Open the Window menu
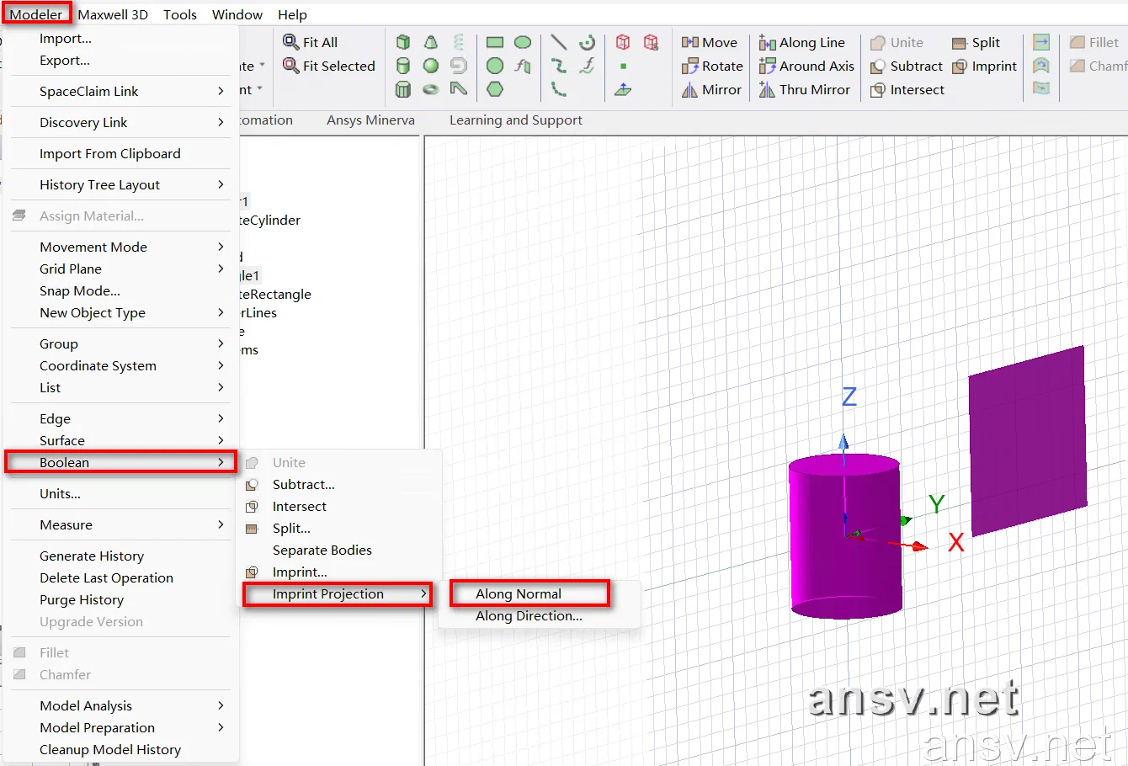This screenshot has width=1128, height=766. pyautogui.click(x=237, y=14)
